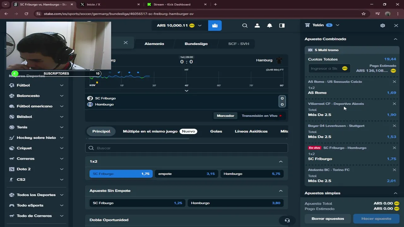Image resolution: width=404 pixels, height=227 pixels.
Task: Expand the Fútbol americano sidebar section
Action: pyautogui.click(x=62, y=106)
